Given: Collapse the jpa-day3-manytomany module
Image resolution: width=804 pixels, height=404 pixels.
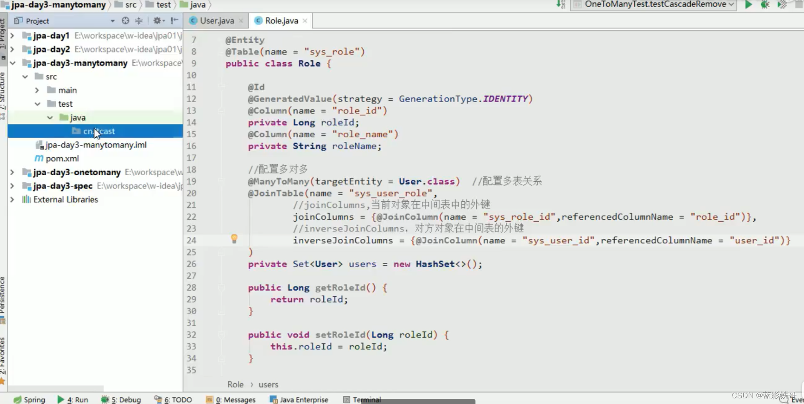Looking at the screenshot, I should point(12,63).
